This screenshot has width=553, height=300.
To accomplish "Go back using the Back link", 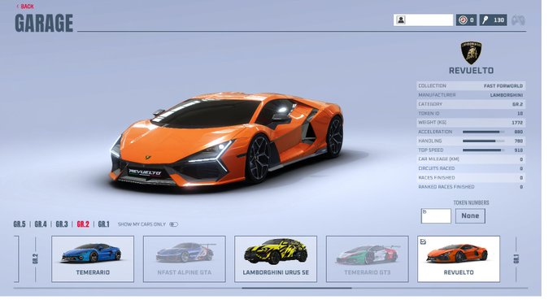I will [x=25, y=7].
